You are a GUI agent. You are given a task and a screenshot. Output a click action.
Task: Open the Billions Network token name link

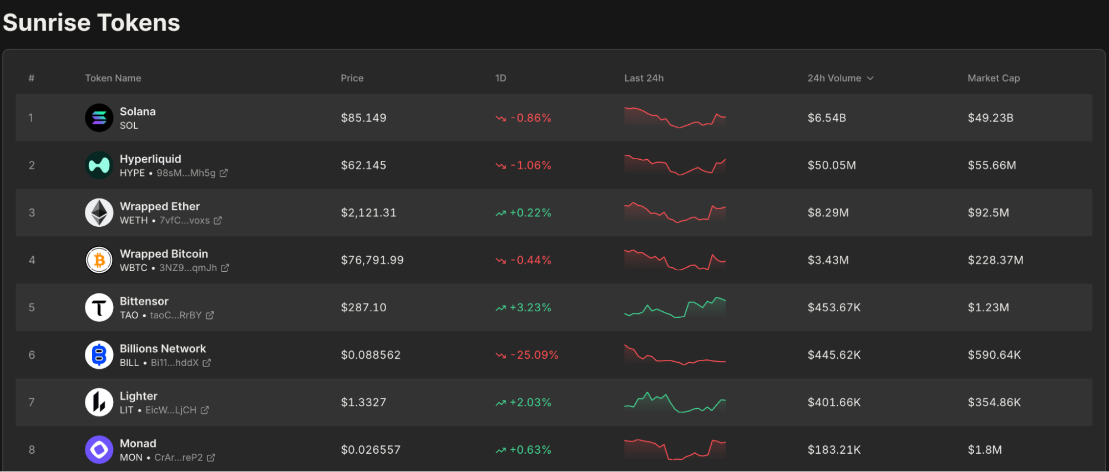coord(163,349)
